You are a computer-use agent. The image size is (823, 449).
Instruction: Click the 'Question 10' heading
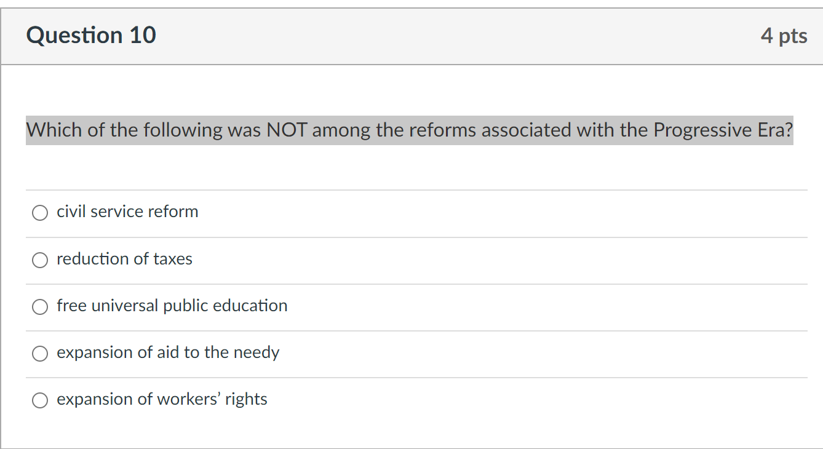(91, 35)
